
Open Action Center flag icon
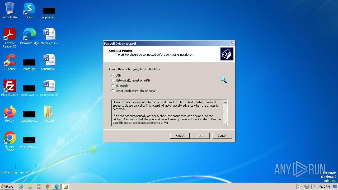point(313,187)
